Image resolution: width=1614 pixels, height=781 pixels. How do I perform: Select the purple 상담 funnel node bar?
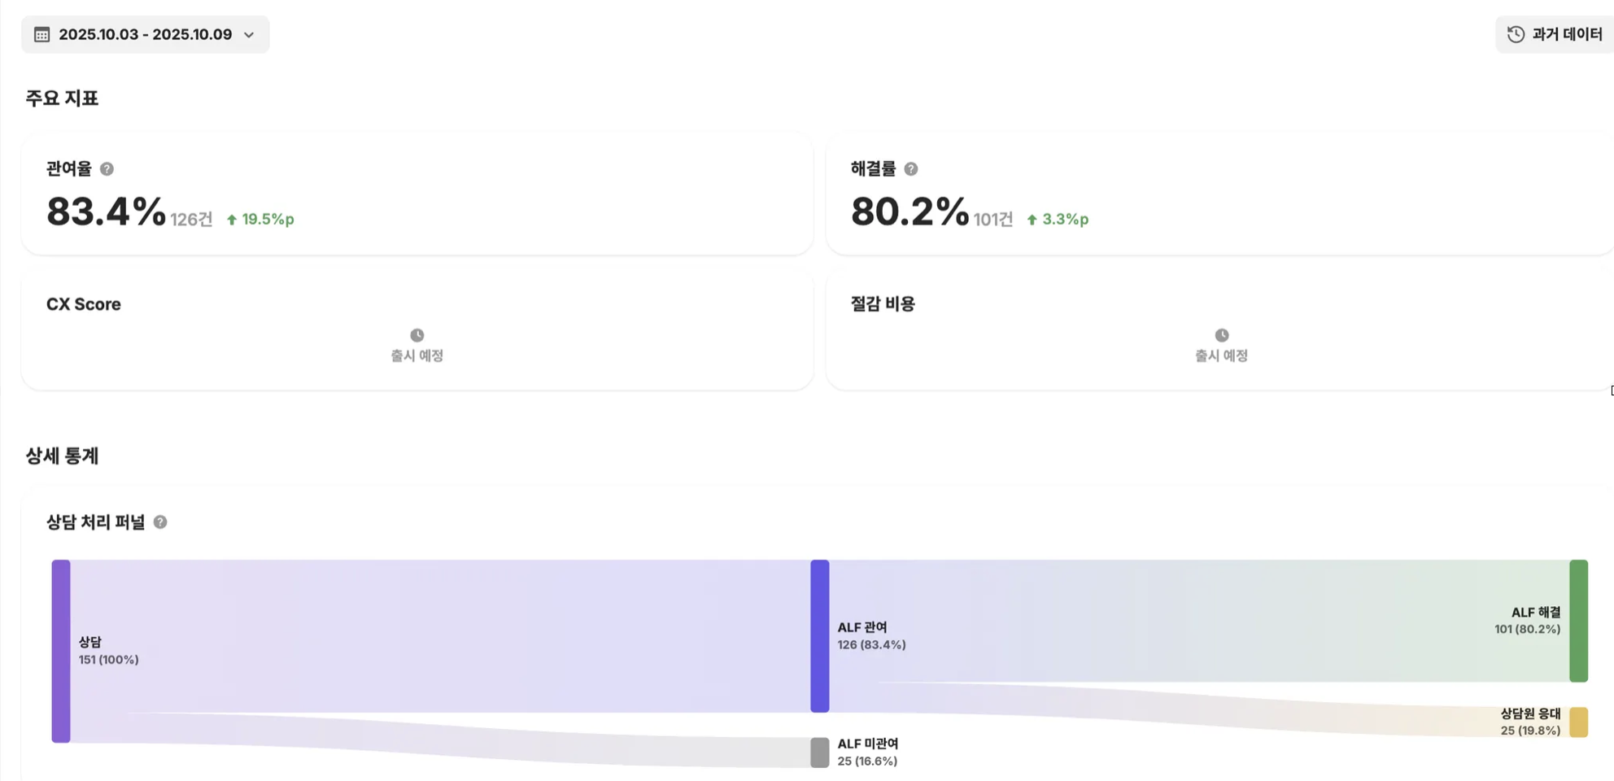[61, 651]
